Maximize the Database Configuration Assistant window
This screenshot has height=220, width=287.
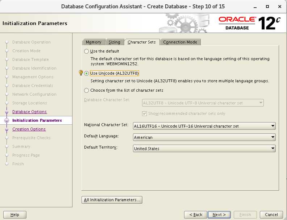click(x=267, y=7)
